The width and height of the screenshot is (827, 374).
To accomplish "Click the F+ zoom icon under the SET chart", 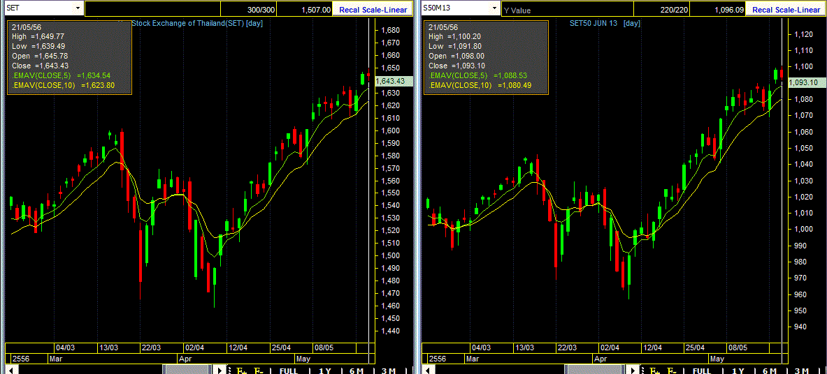I will pos(242,371).
